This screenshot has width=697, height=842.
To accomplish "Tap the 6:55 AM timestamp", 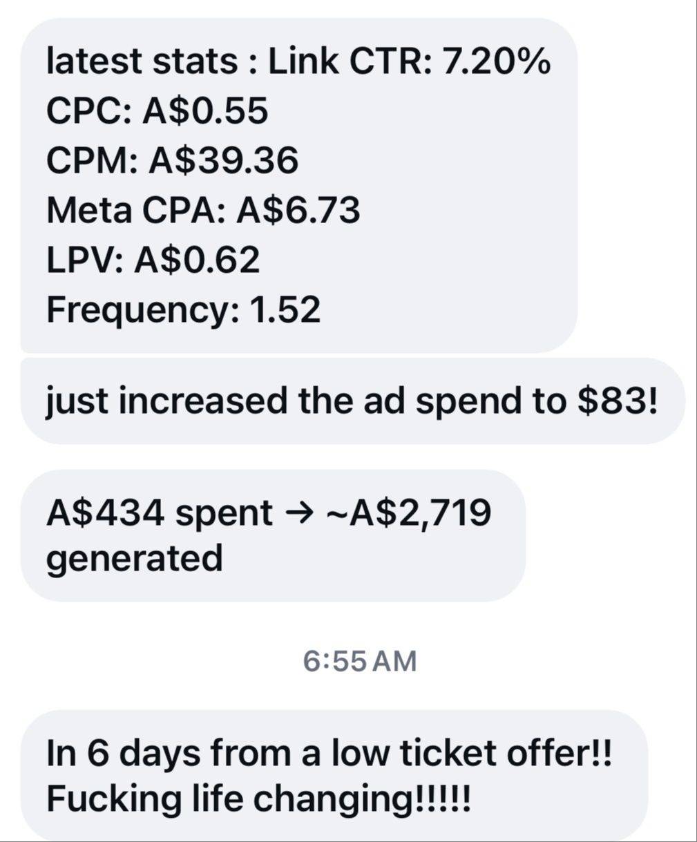I will (x=360, y=661).
